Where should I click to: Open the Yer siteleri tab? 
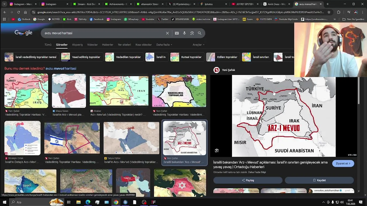(x=124, y=45)
